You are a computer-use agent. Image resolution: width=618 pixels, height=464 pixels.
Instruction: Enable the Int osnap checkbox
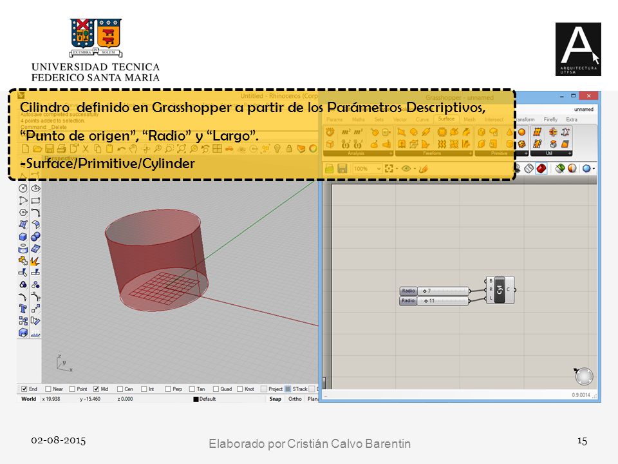(144, 389)
